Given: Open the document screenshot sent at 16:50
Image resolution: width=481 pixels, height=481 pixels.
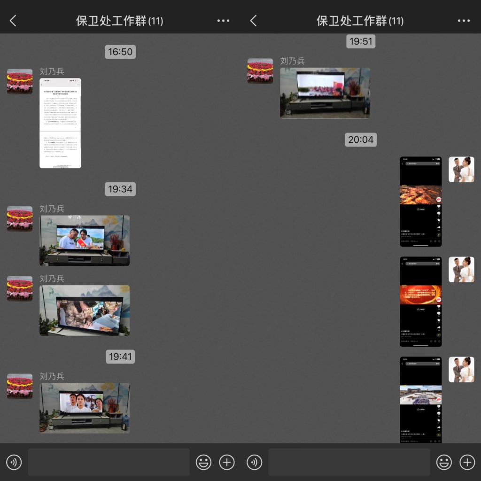Looking at the screenshot, I should pyautogui.click(x=61, y=123).
